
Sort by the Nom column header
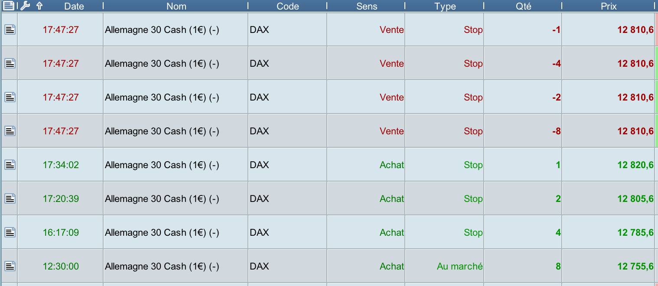[x=176, y=6]
